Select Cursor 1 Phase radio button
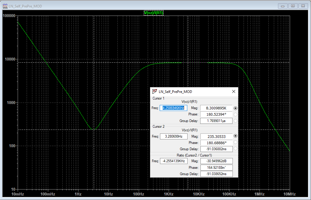This screenshot has width=311, height=200. coord(235,115)
